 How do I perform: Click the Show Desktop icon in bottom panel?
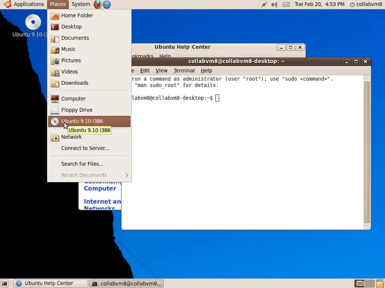click(x=5, y=283)
